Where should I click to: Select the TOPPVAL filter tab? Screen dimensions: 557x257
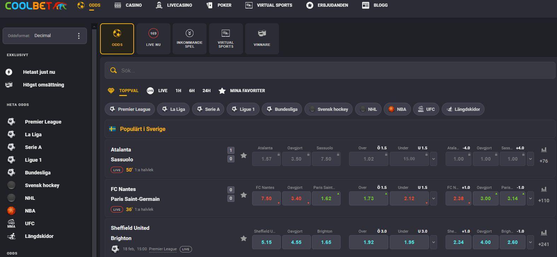click(x=123, y=91)
